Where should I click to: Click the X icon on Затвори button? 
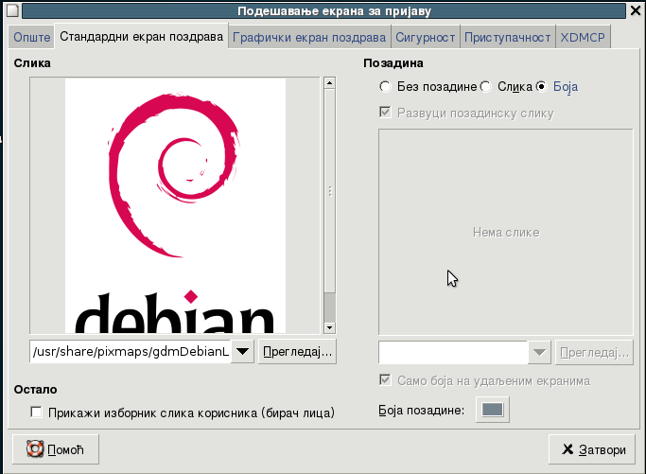[567, 448]
